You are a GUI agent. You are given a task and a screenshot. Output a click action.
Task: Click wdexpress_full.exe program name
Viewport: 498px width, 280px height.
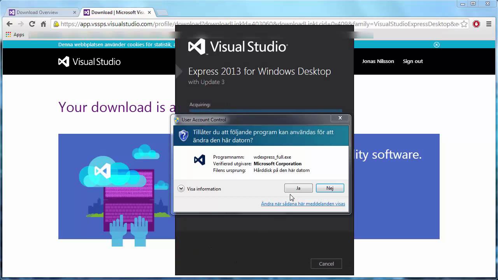[x=272, y=157]
